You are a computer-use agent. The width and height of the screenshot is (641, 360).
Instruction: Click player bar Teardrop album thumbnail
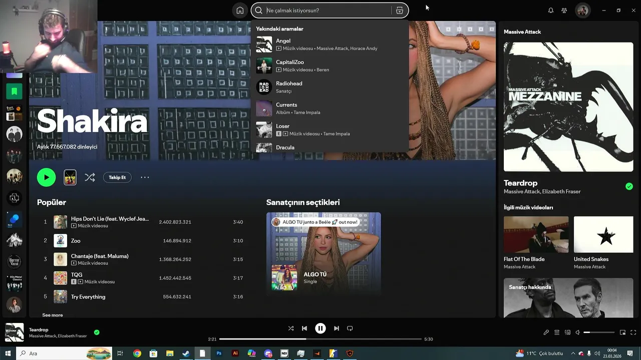pos(14,332)
